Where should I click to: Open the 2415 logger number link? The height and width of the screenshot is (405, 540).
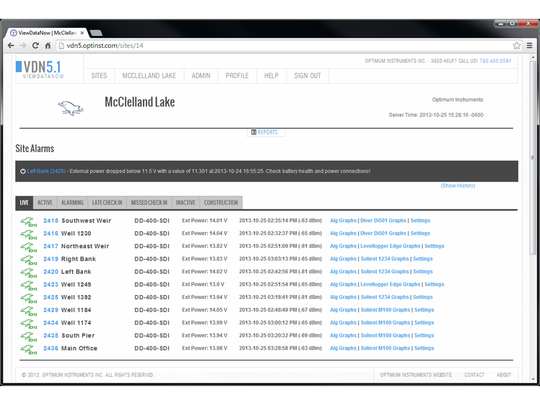pos(51,221)
